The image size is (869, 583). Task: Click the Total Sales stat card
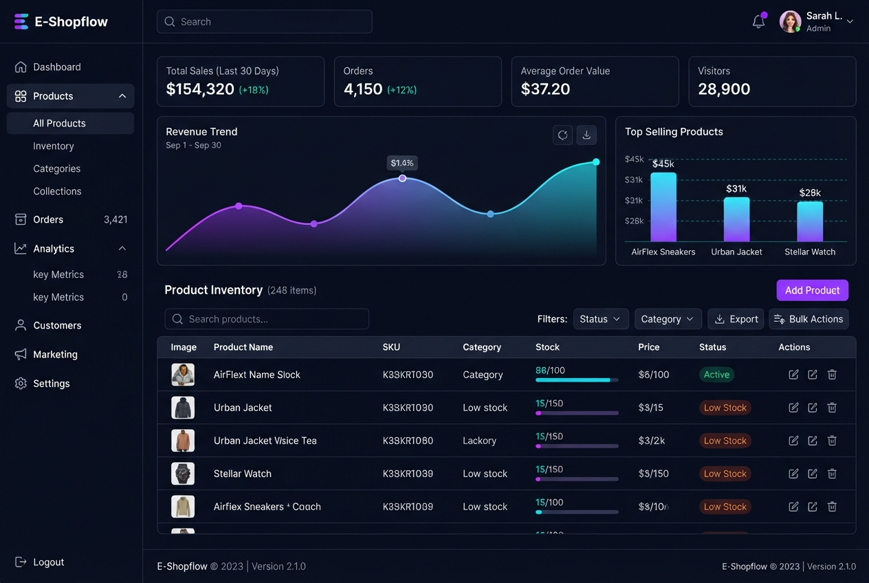point(241,81)
